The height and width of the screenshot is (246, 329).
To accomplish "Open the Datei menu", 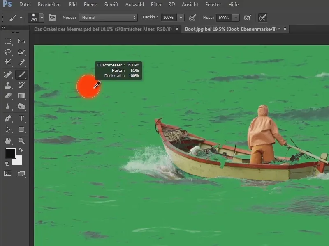I will point(25,5).
